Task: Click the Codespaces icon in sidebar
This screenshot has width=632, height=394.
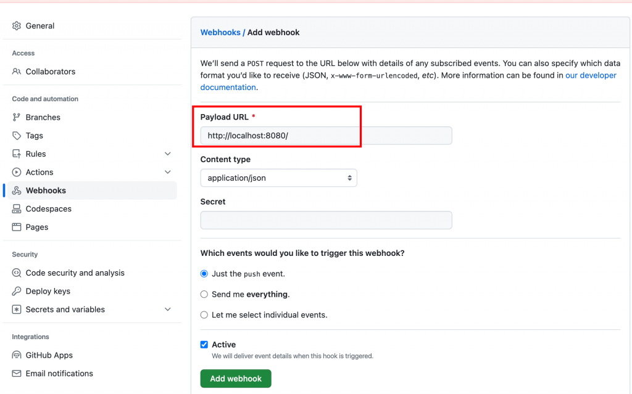Action: [x=17, y=209]
